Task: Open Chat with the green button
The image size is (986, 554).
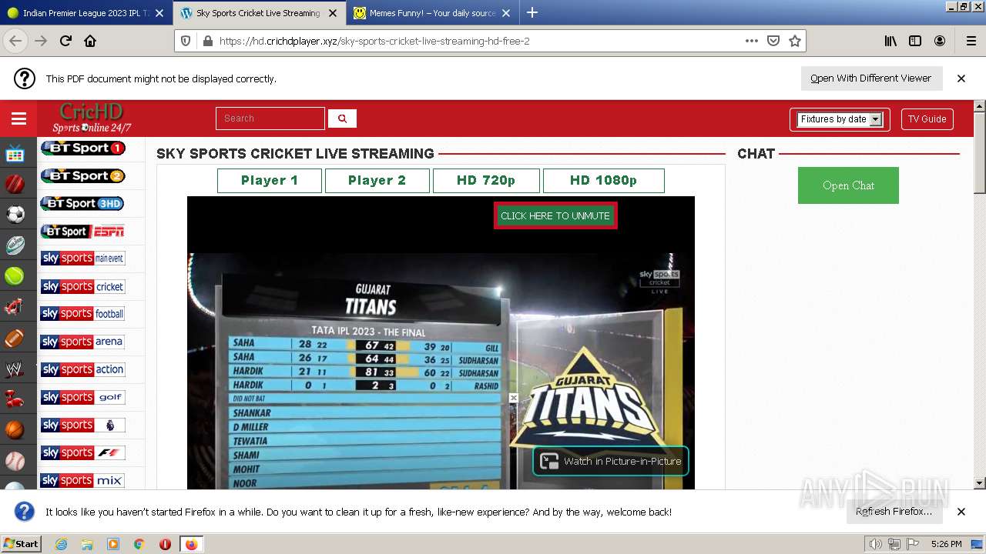Action: pos(848,185)
